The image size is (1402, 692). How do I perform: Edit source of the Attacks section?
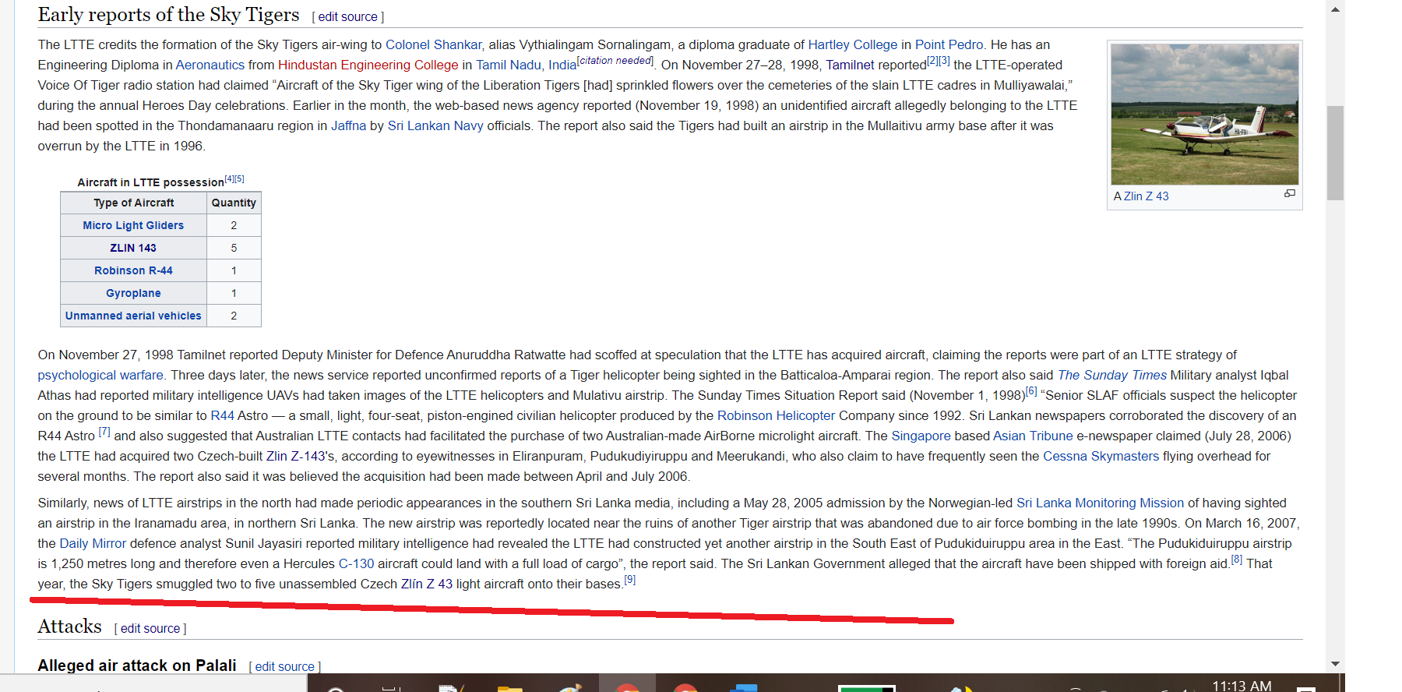[x=150, y=628]
